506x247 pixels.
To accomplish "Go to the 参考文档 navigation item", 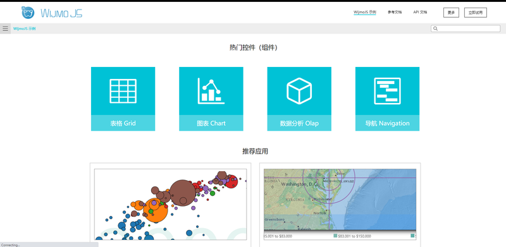I will pos(395,12).
